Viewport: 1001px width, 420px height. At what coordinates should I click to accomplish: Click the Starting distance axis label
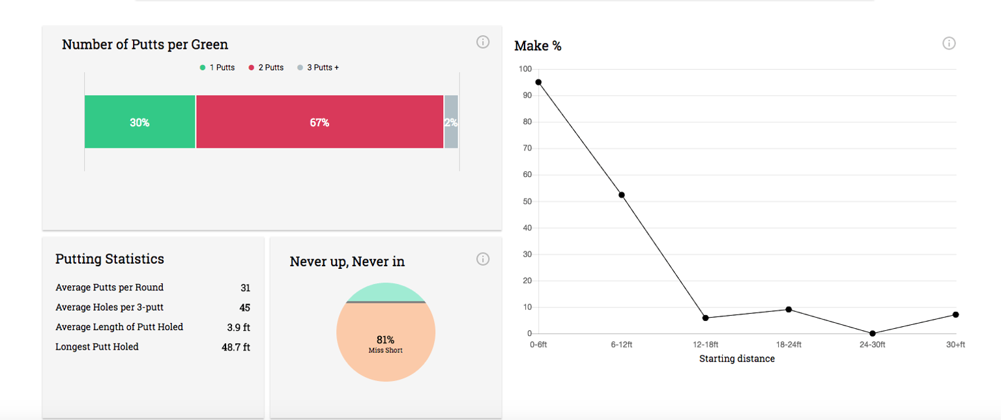click(737, 358)
